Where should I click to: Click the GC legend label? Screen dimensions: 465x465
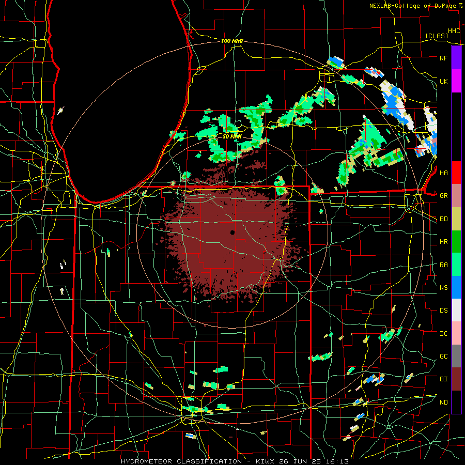tap(443, 356)
